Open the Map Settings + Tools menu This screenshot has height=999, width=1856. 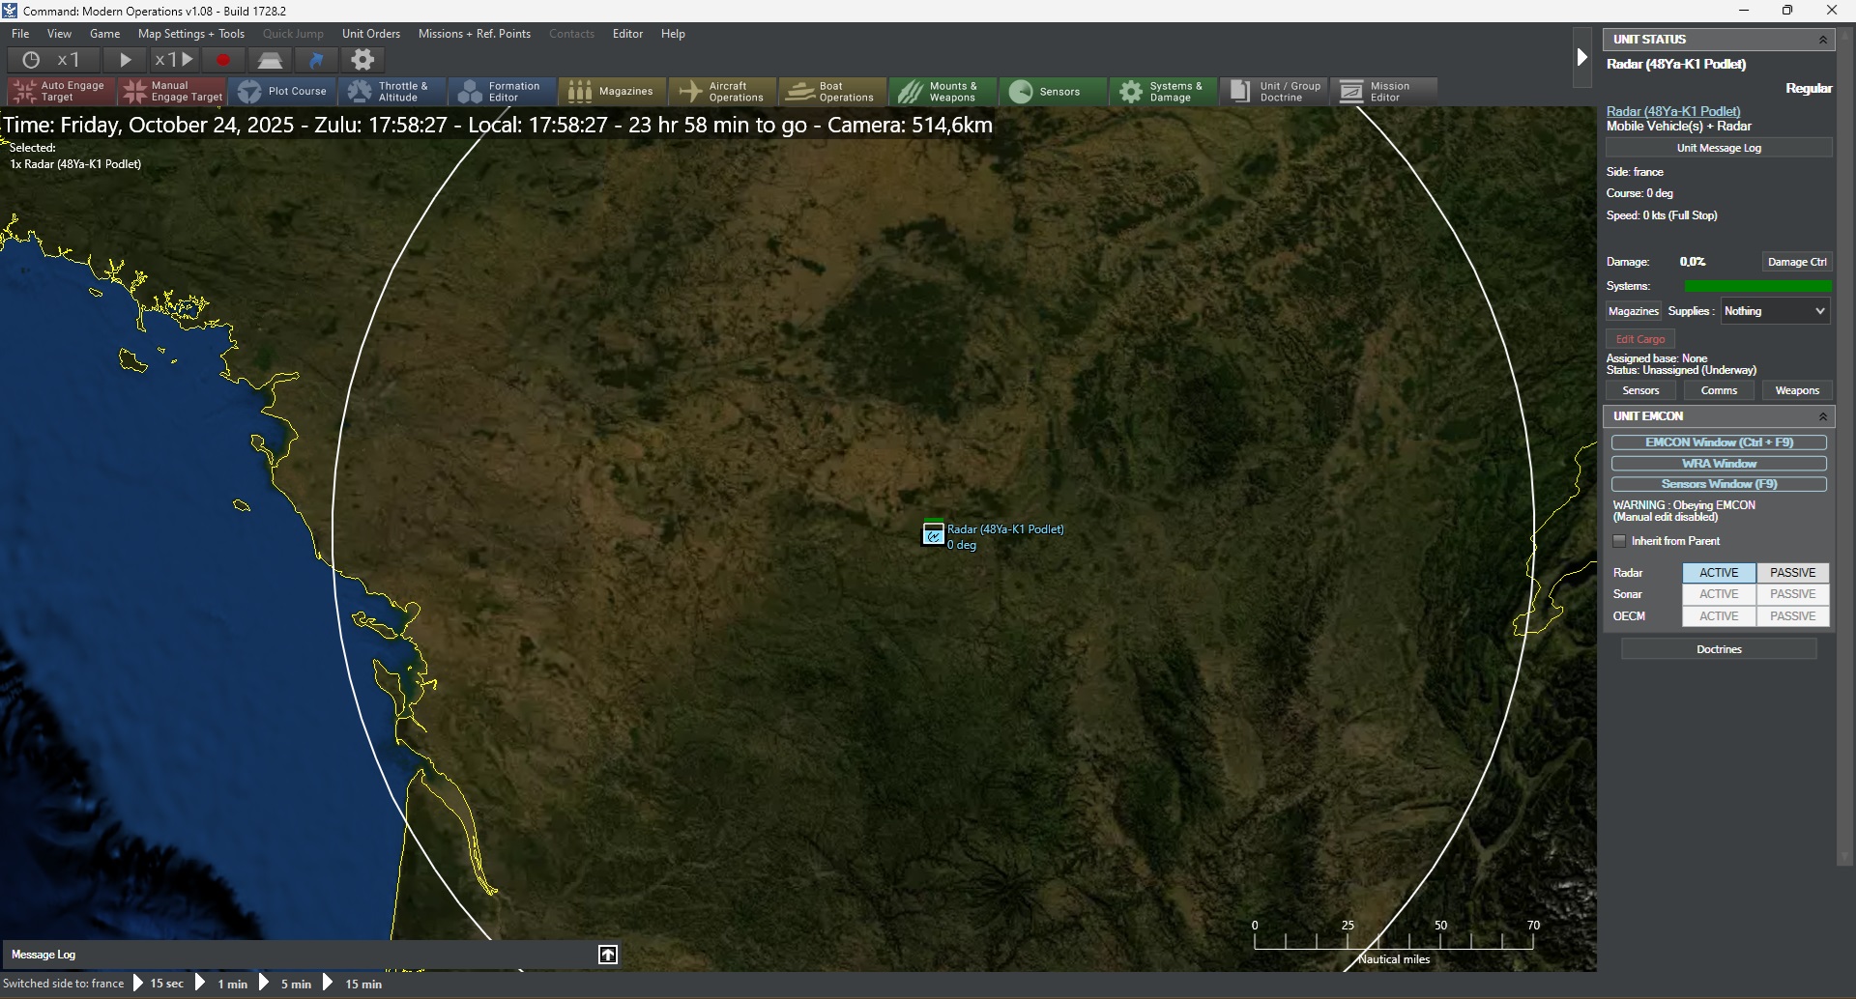coord(191,34)
